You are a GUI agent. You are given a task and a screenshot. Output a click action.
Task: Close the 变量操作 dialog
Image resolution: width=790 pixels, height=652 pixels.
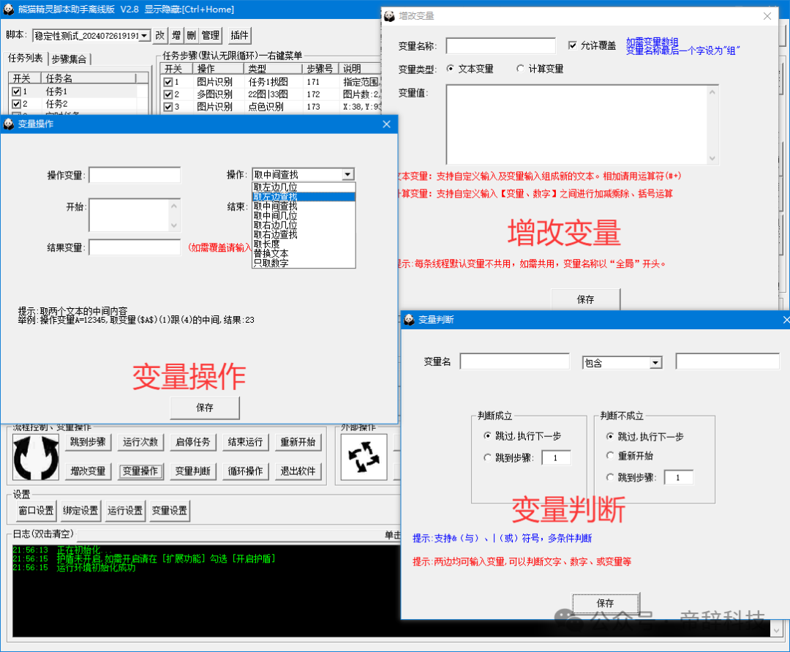pos(386,124)
